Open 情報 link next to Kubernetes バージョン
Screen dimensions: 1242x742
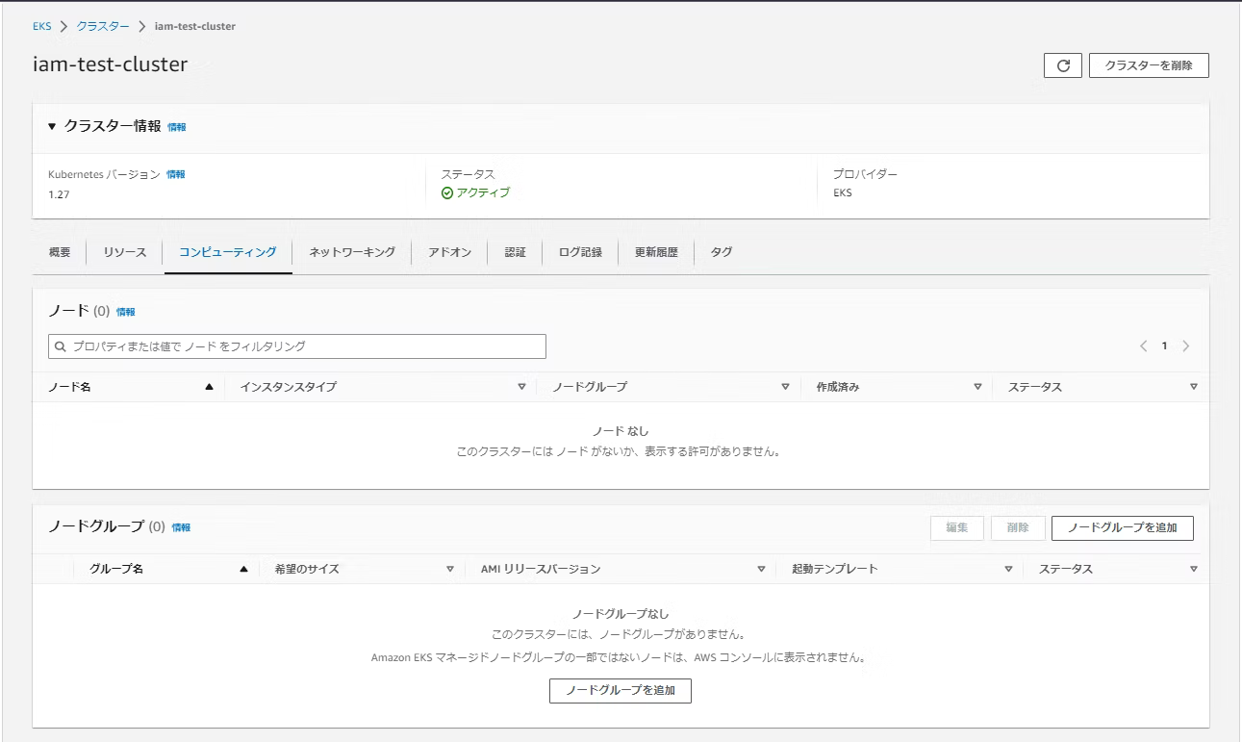tap(175, 174)
